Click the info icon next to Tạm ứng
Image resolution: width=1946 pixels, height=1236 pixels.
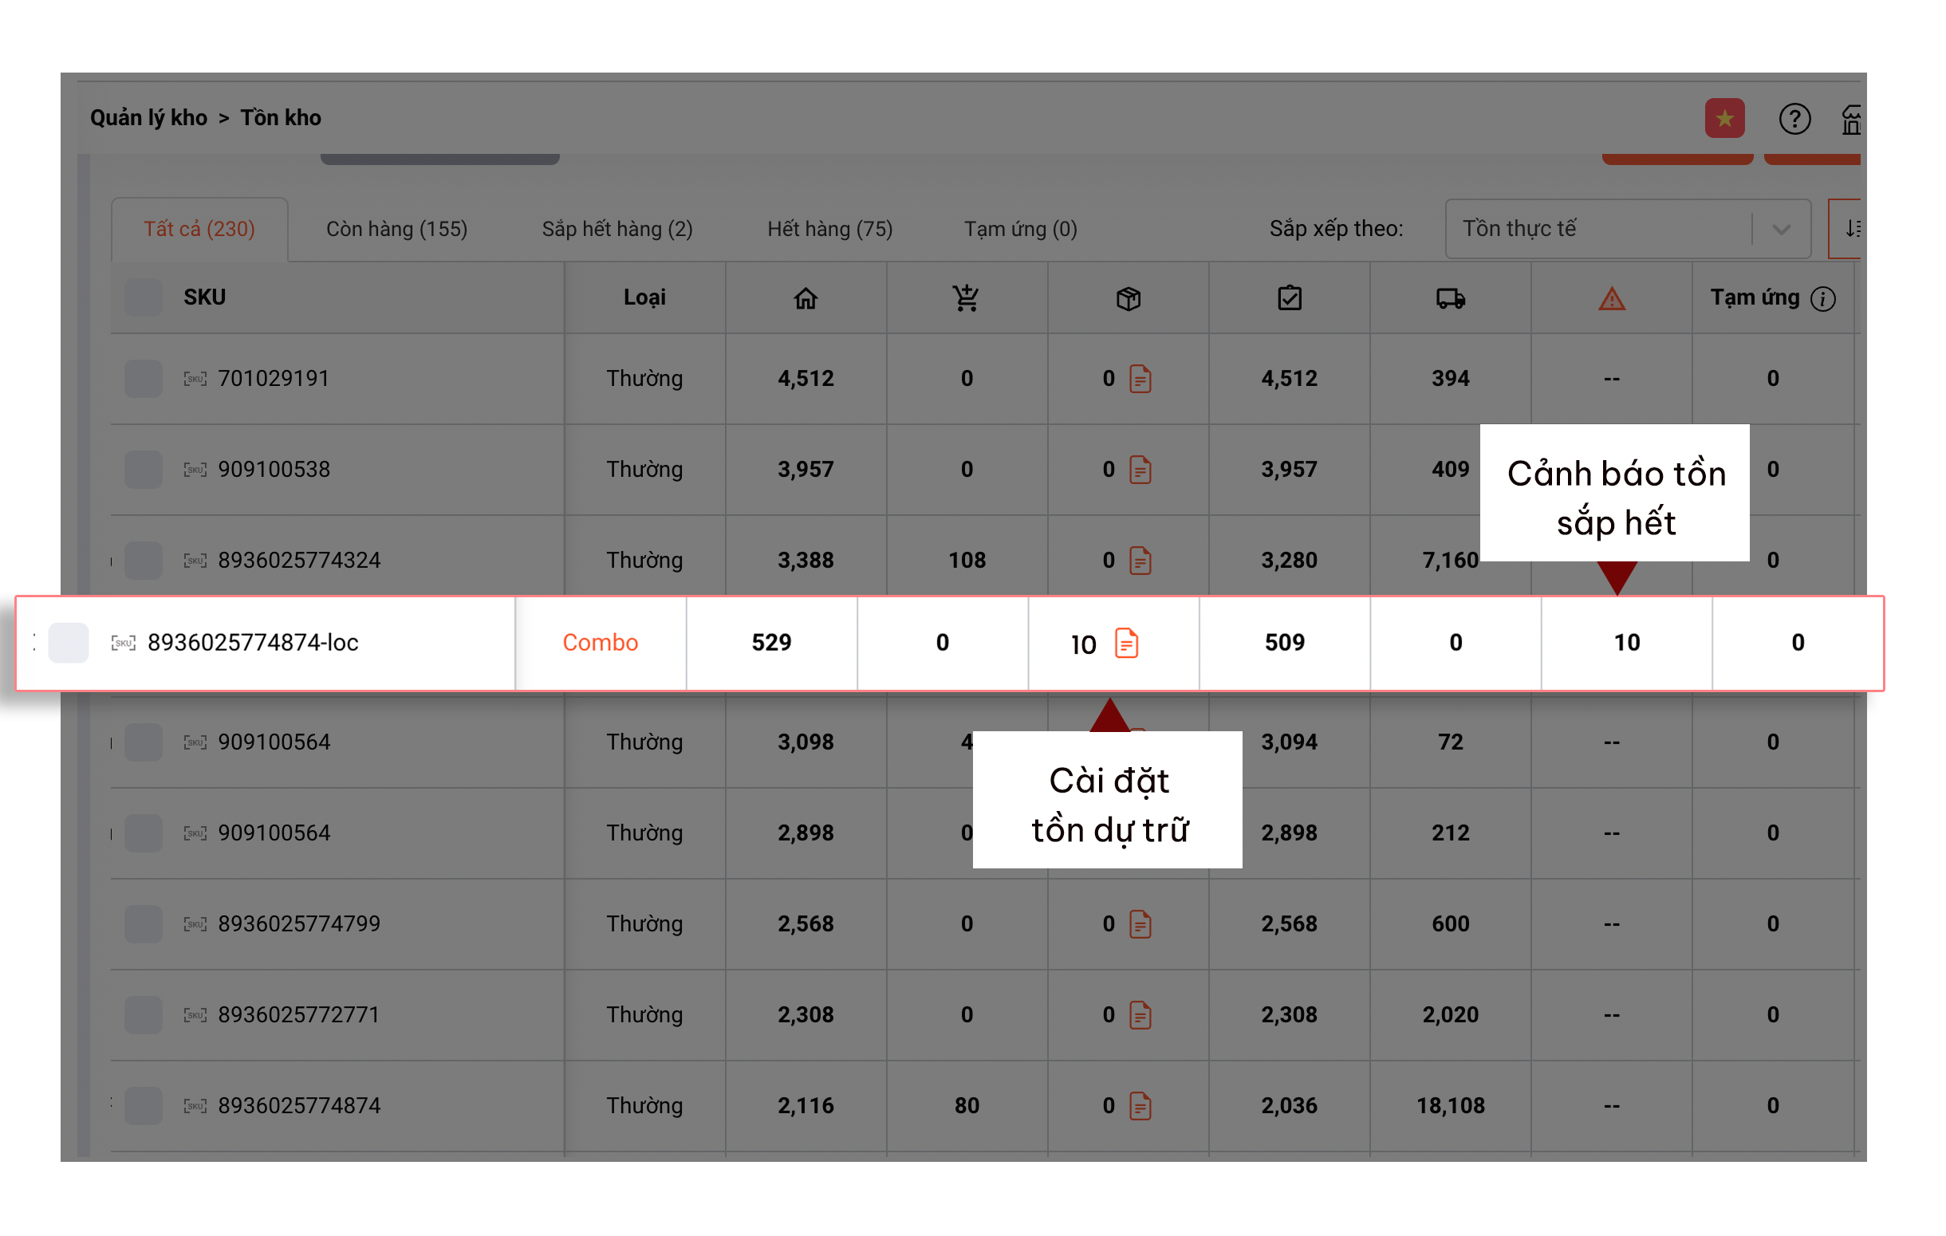click(1822, 299)
